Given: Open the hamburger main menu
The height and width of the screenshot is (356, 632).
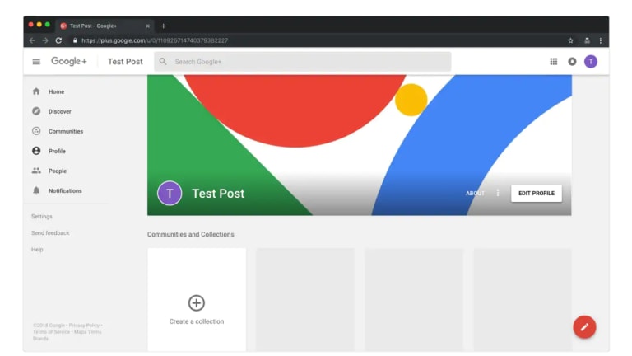Looking at the screenshot, I should coord(36,62).
